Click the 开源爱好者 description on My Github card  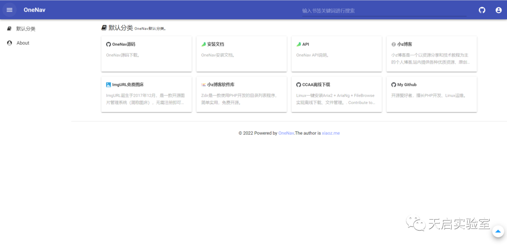[x=429, y=95]
